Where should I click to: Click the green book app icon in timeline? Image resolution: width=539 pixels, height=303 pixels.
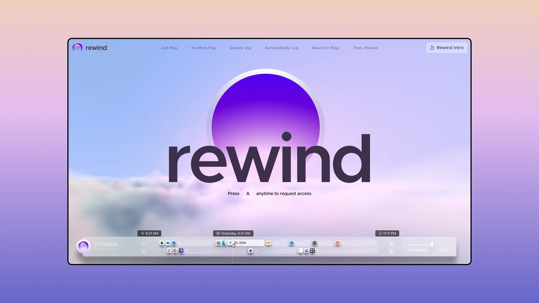[162, 243]
